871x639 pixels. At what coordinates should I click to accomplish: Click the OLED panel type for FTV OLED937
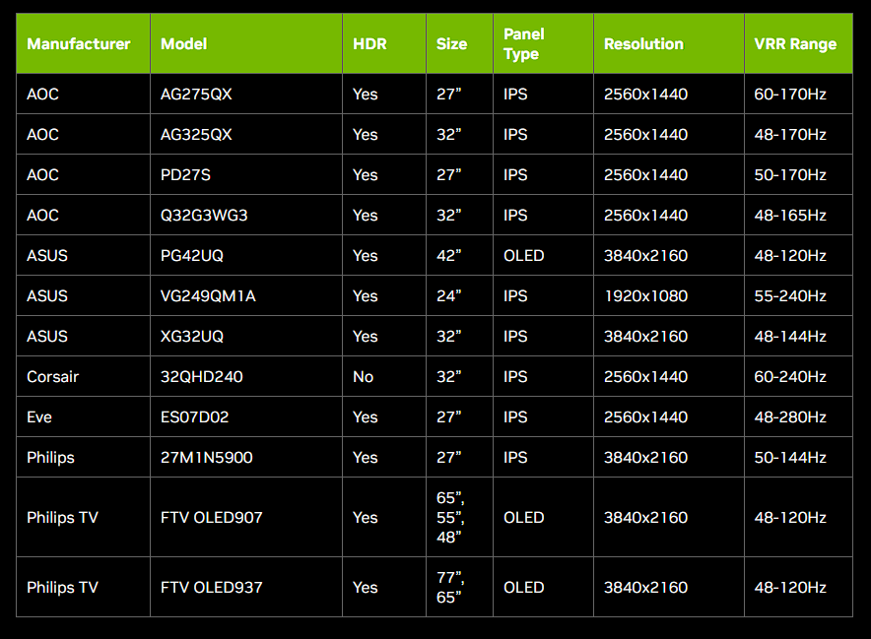click(x=543, y=588)
